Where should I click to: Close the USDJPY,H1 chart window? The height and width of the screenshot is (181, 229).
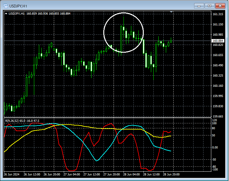(x=220, y=6)
